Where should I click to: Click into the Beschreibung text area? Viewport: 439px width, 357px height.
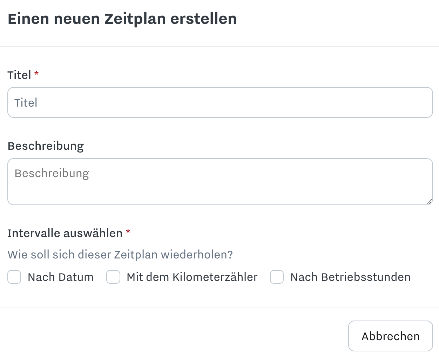point(220,182)
